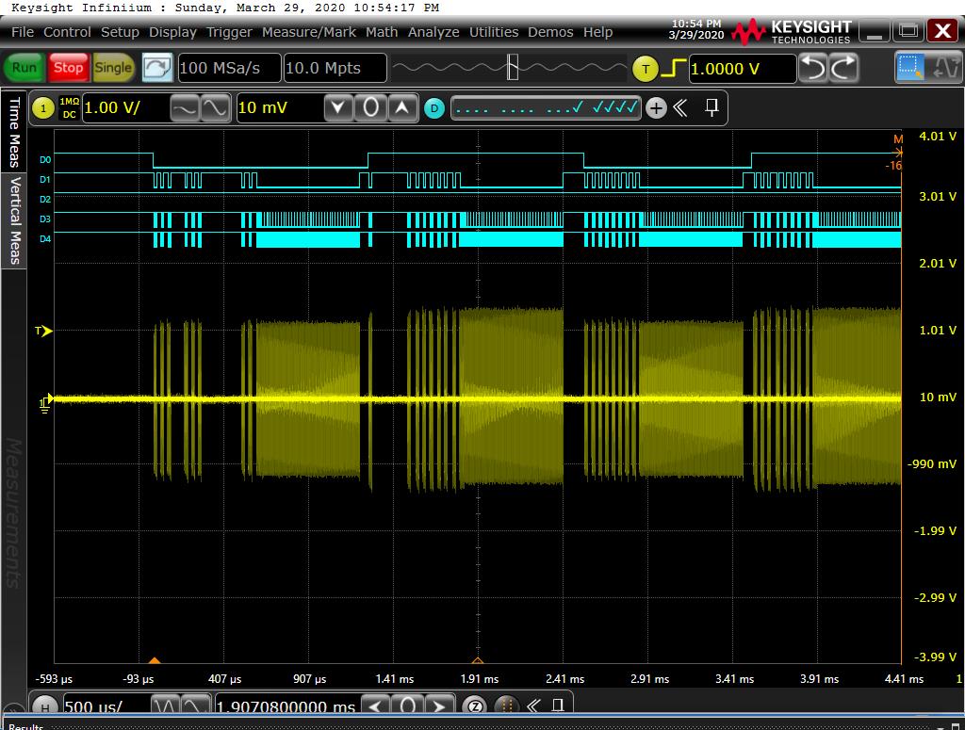Screen dimensions: 965x730
Task: Collapse the horizontal toolbar double chevron
Action: [x=532, y=706]
